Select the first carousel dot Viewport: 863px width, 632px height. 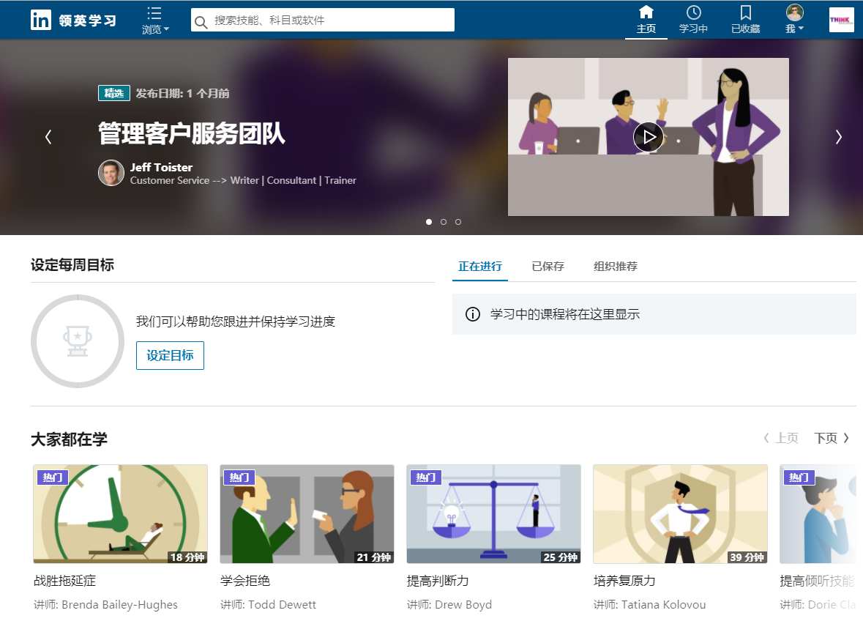click(x=429, y=222)
